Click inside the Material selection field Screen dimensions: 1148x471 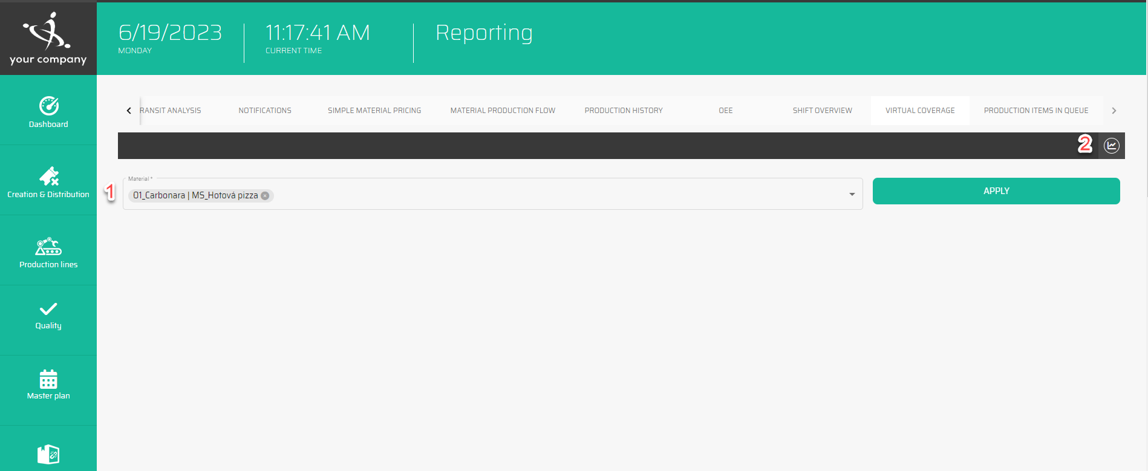point(544,195)
